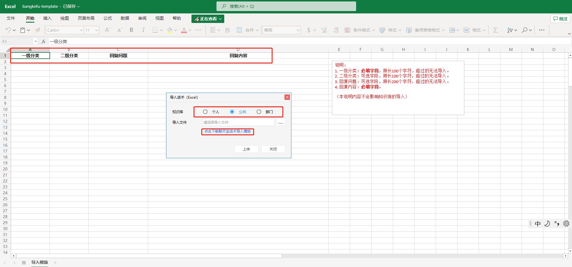This screenshot has width=572, height=267.
Task: Click the Undo arrow icon
Action: tap(8, 30)
